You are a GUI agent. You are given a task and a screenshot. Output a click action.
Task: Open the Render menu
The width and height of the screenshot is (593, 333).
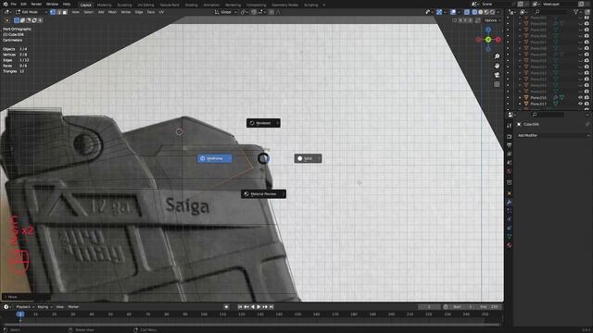[x=36, y=4]
